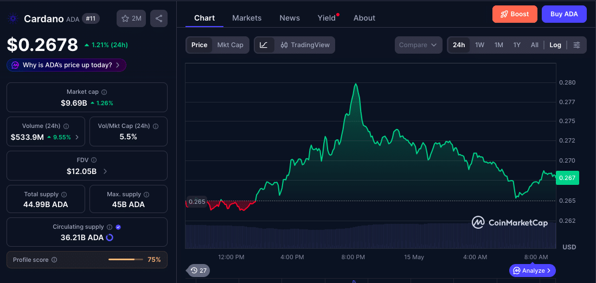Click the 9.55% volume change
Viewport: 596px width, 283px height.
[x=62, y=138]
